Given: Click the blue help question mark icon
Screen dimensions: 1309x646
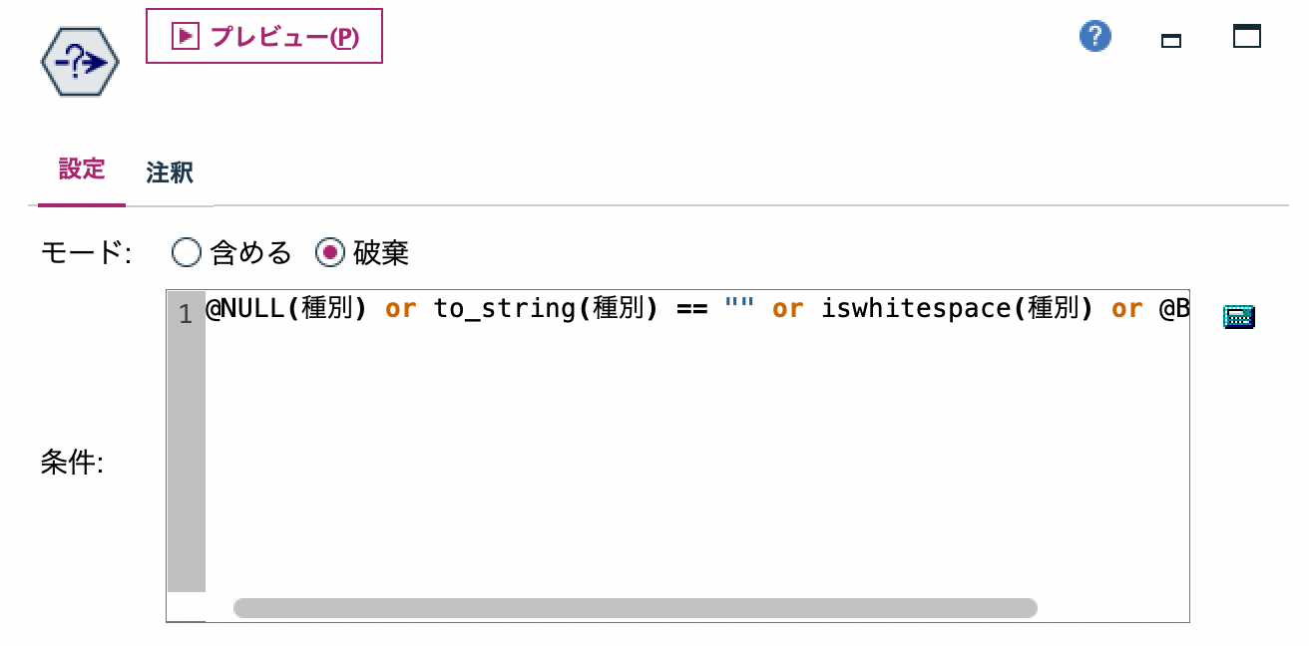Looking at the screenshot, I should tap(1093, 35).
